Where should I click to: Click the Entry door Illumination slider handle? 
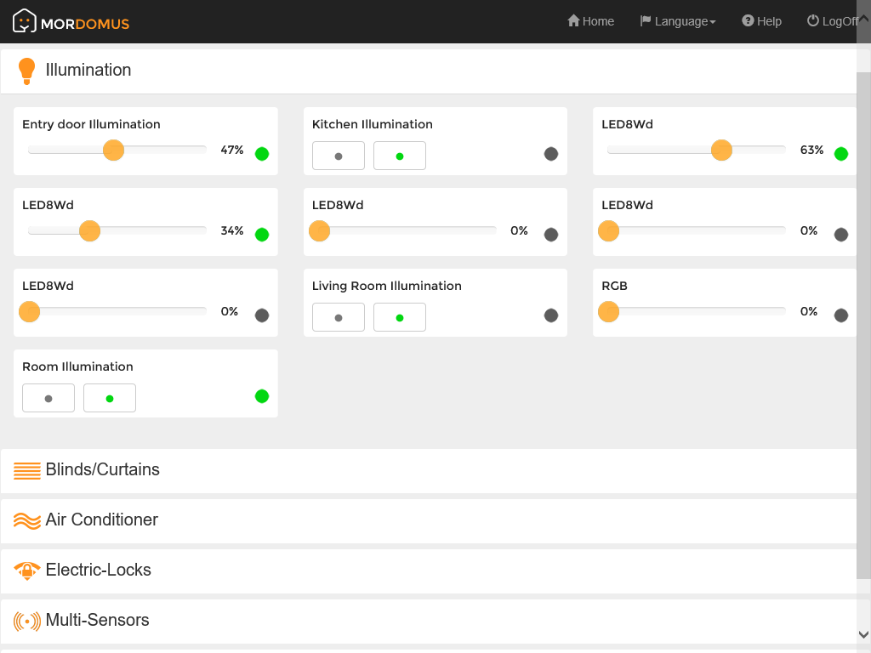113,150
